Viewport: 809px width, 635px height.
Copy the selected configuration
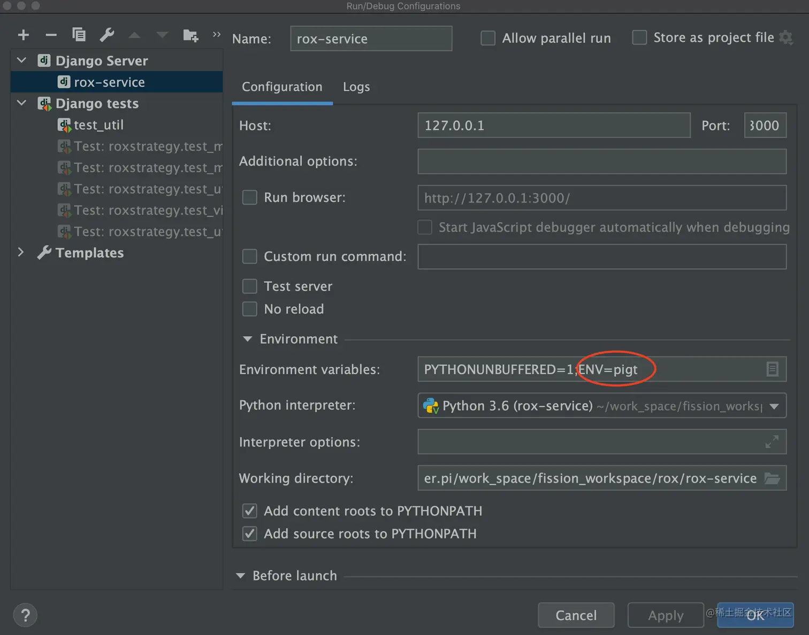coord(79,35)
